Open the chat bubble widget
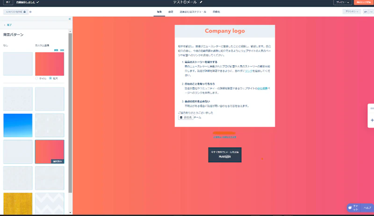Viewport: 374px width, 216px height. click(x=353, y=208)
